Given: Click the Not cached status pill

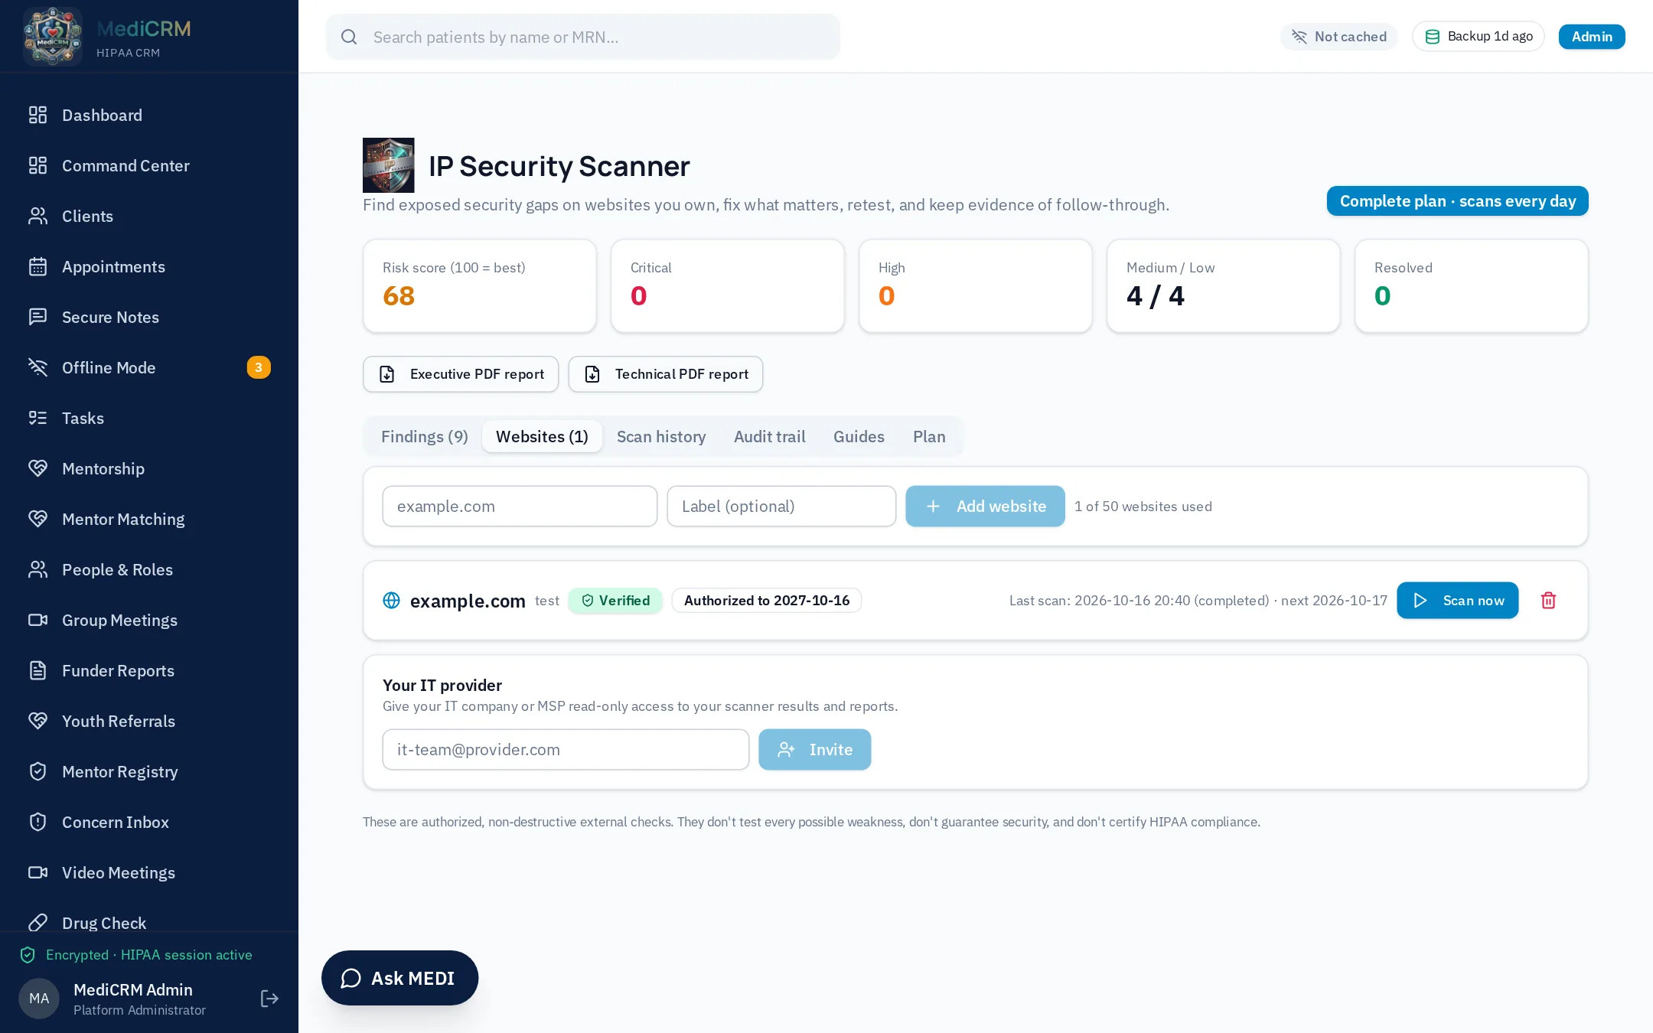Looking at the screenshot, I should coord(1338,37).
